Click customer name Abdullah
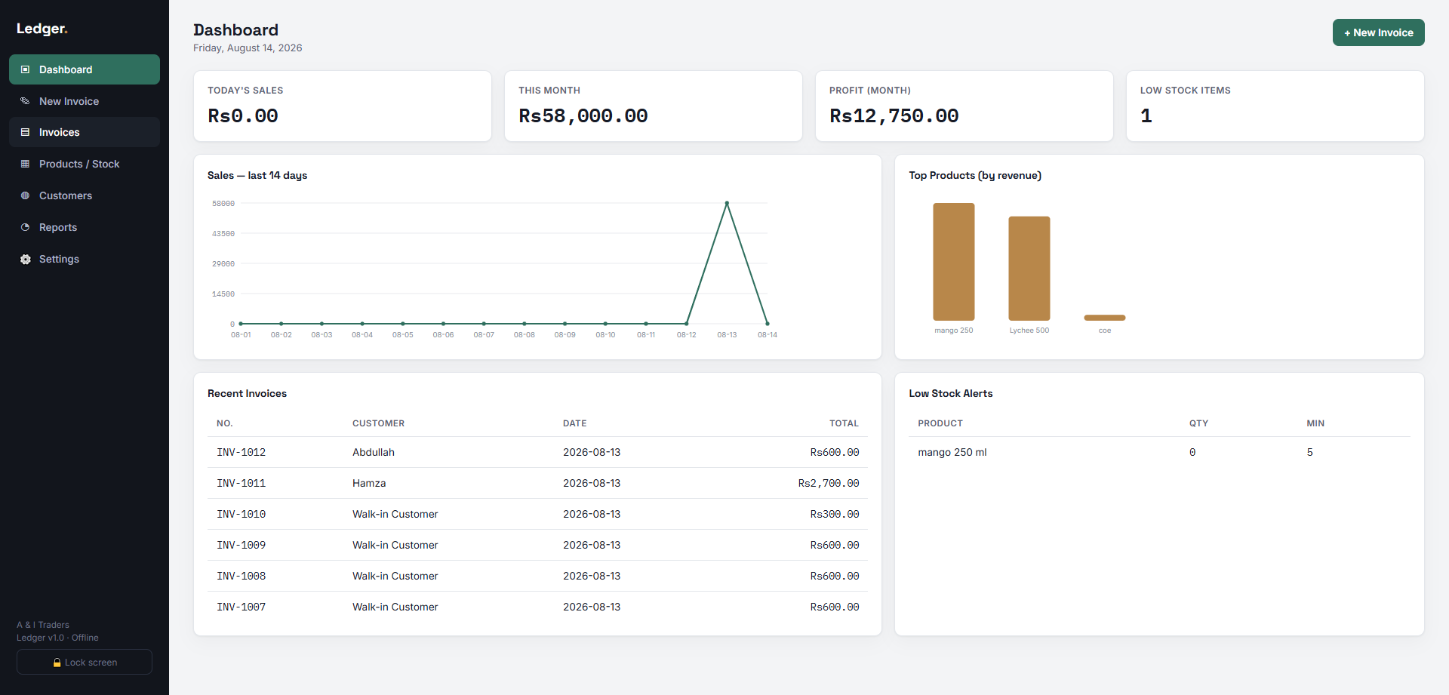The height and width of the screenshot is (695, 1449). (x=374, y=452)
